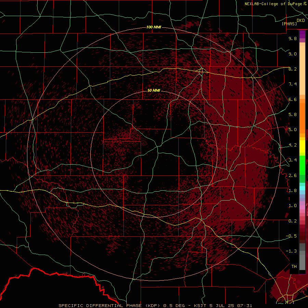The width and height of the screenshot is (308, 308).
Task: Click the 3.4 value on the scale
Action: coord(293,160)
